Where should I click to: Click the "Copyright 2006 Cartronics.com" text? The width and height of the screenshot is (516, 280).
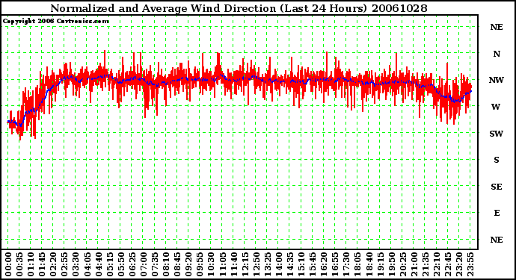pos(56,22)
